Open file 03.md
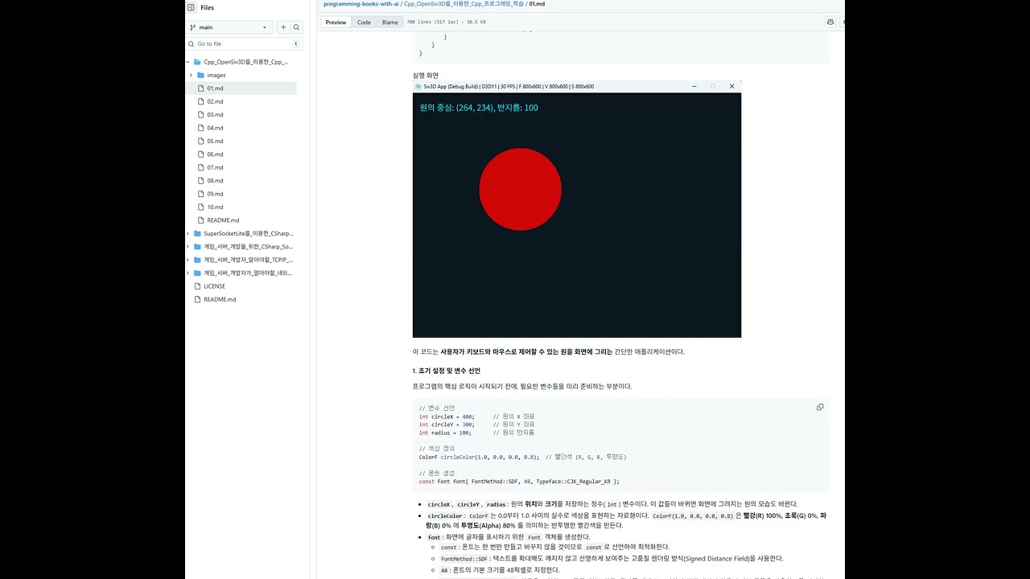This screenshot has width=1030, height=579. 215,115
